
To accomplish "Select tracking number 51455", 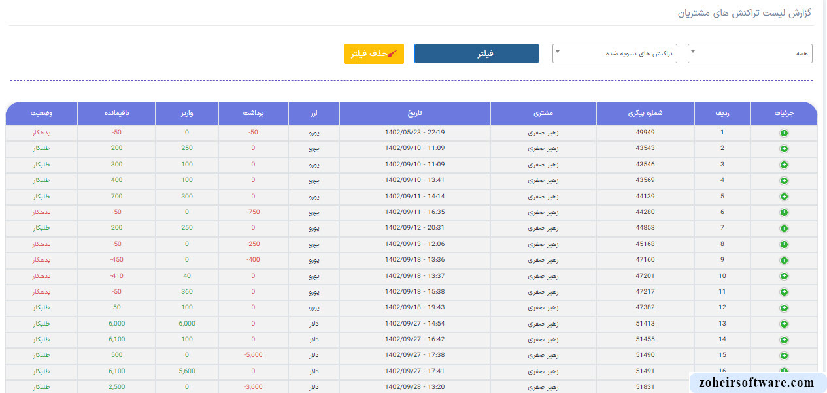I will pos(645,339).
